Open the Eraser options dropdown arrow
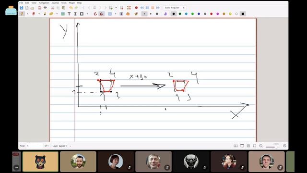 click(39, 14)
